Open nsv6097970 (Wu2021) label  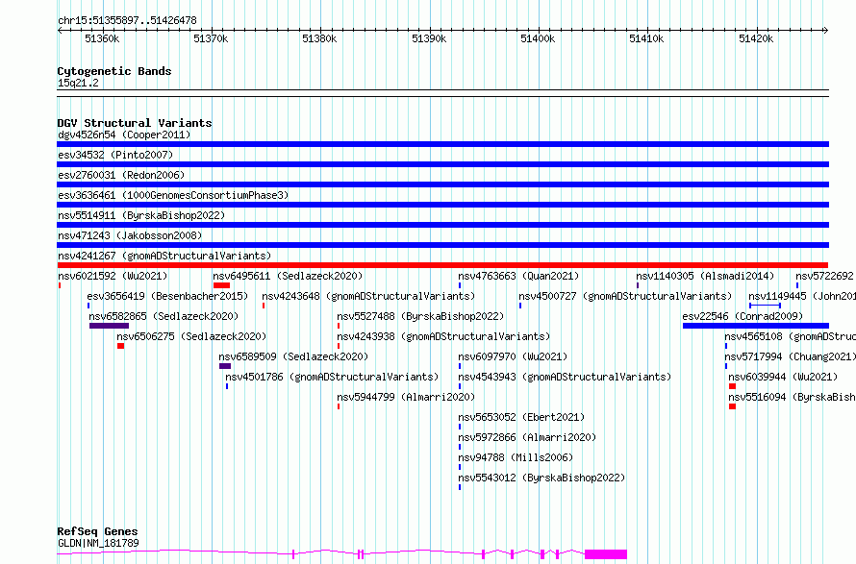pyautogui.click(x=514, y=356)
